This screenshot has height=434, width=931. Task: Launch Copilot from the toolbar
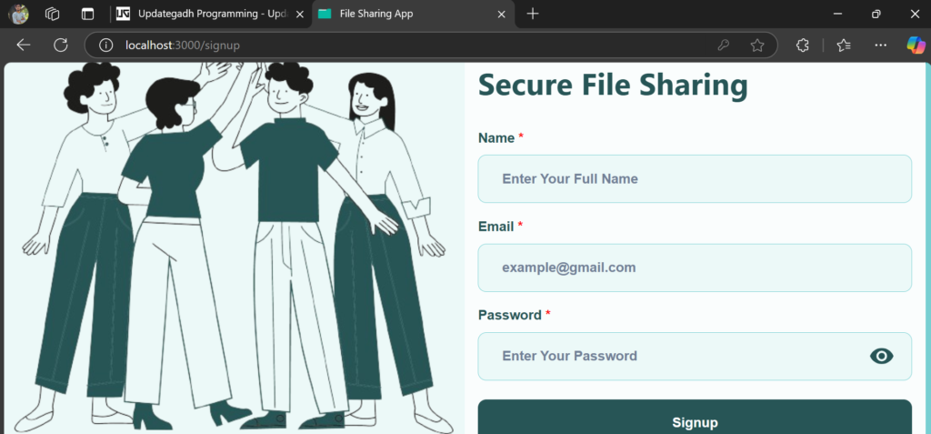tap(916, 45)
